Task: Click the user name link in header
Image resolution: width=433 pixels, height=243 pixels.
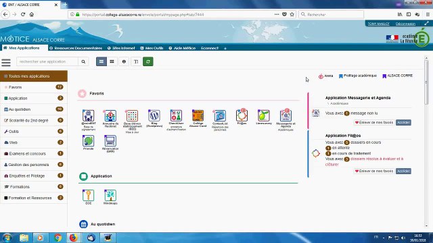Action: coord(378,24)
